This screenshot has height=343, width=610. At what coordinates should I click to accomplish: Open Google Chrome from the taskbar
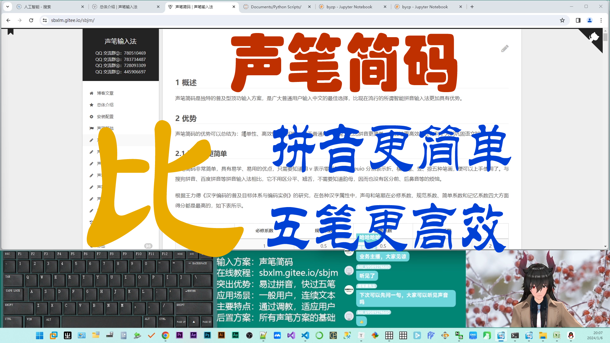(166, 335)
